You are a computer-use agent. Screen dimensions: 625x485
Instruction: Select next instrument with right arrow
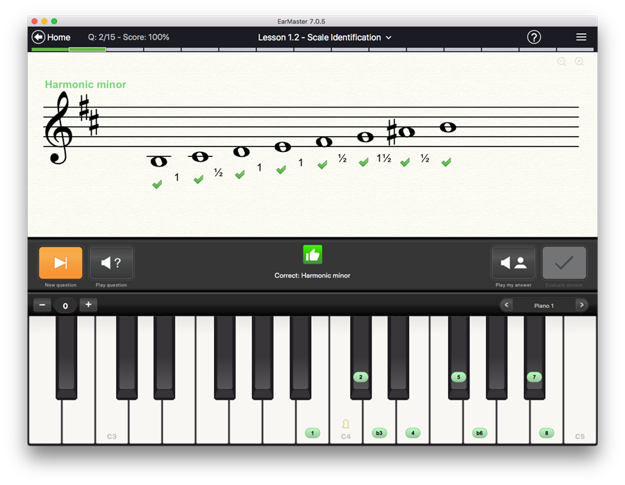[x=581, y=305]
